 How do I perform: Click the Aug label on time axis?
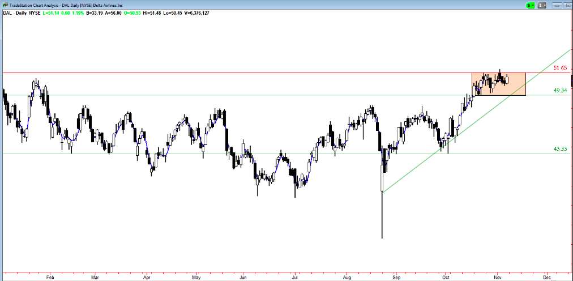click(347, 278)
